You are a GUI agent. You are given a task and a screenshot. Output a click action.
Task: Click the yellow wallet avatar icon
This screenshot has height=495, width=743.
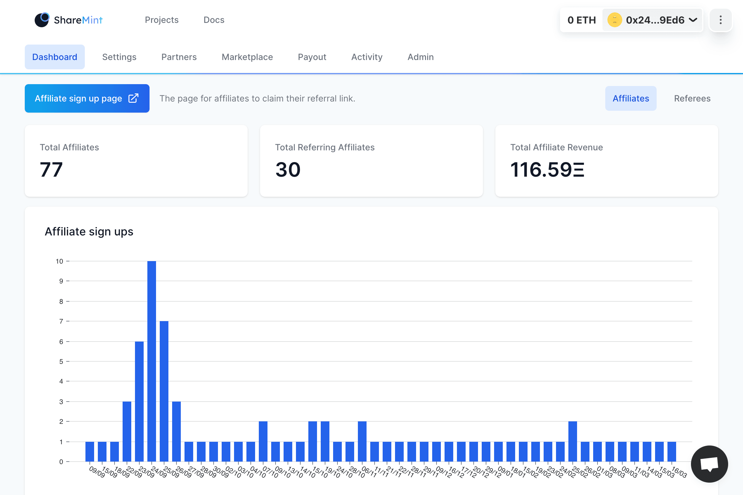615,20
